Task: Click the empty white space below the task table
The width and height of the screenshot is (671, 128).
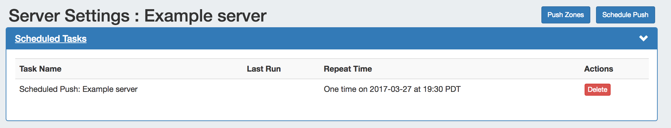Action: click(x=318, y=109)
